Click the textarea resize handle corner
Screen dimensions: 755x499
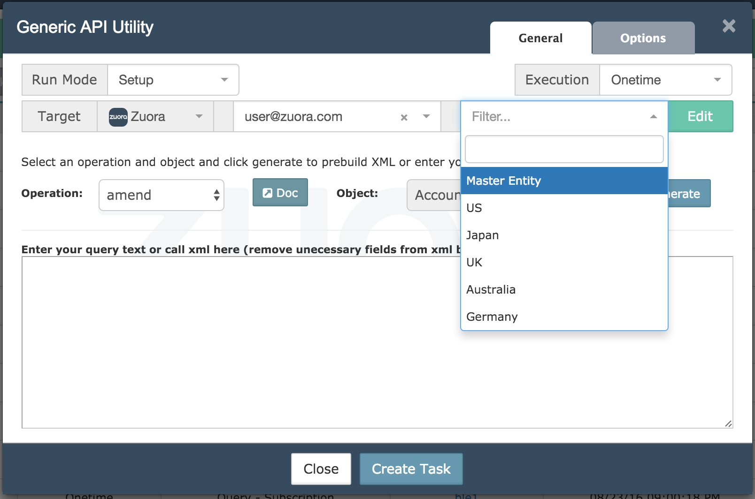(728, 423)
